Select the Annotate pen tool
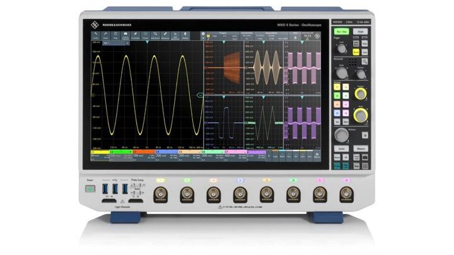This screenshot has height=255, width=454. [135, 35]
